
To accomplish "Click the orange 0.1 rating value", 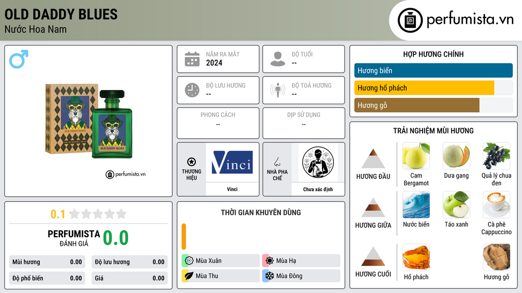I will 58,214.
